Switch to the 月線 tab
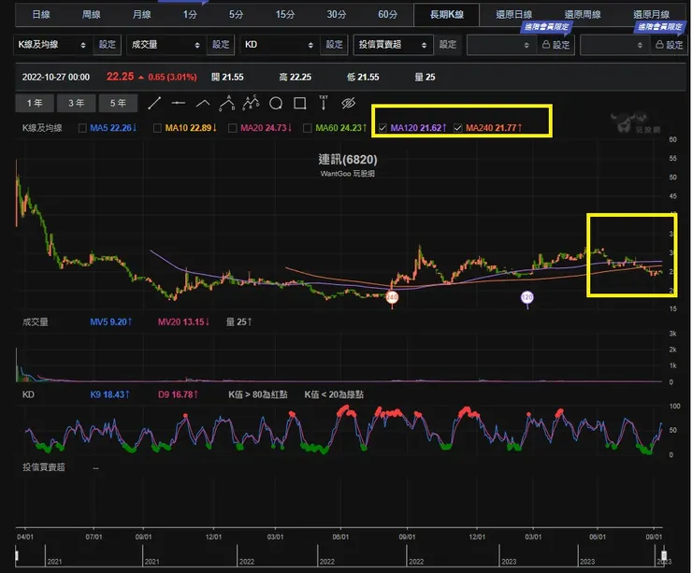Viewport: 692px width, 573px height. (141, 15)
